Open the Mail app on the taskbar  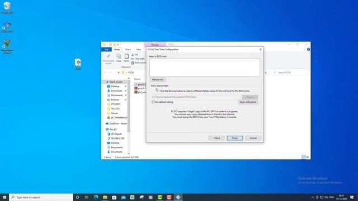tap(123, 197)
